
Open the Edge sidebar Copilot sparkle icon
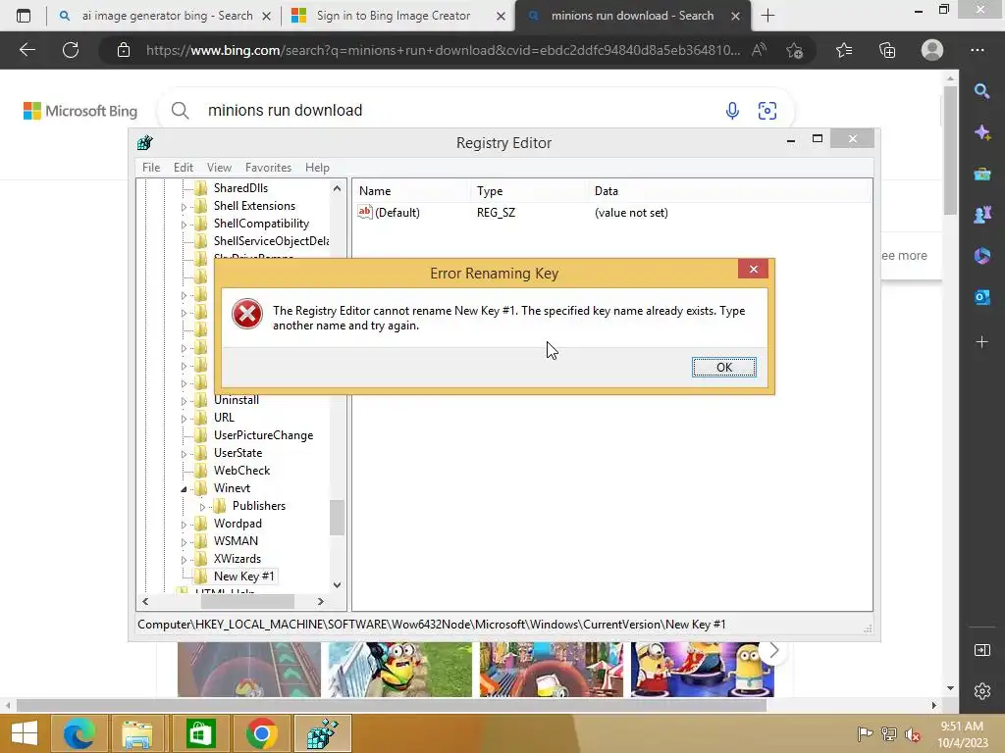point(981,132)
